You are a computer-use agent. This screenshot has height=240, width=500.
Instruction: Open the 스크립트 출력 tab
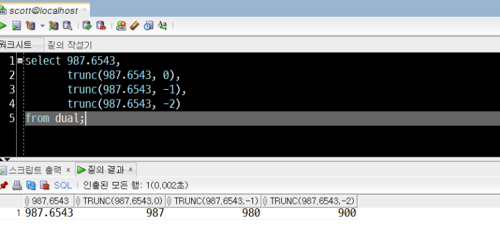click(x=34, y=170)
